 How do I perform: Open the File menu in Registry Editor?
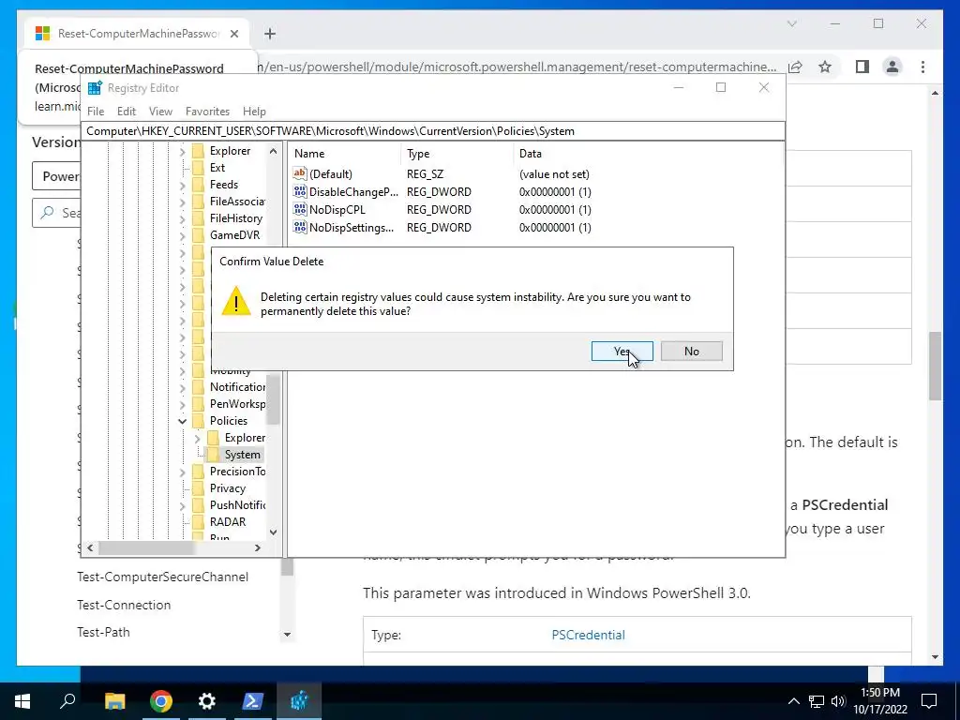pos(96,112)
